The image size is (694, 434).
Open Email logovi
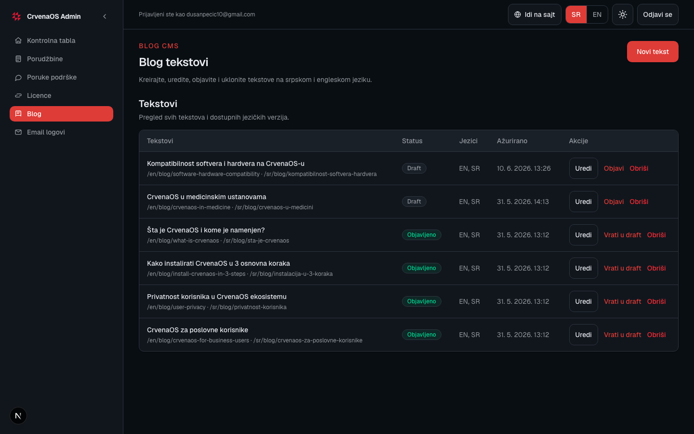(x=61, y=132)
